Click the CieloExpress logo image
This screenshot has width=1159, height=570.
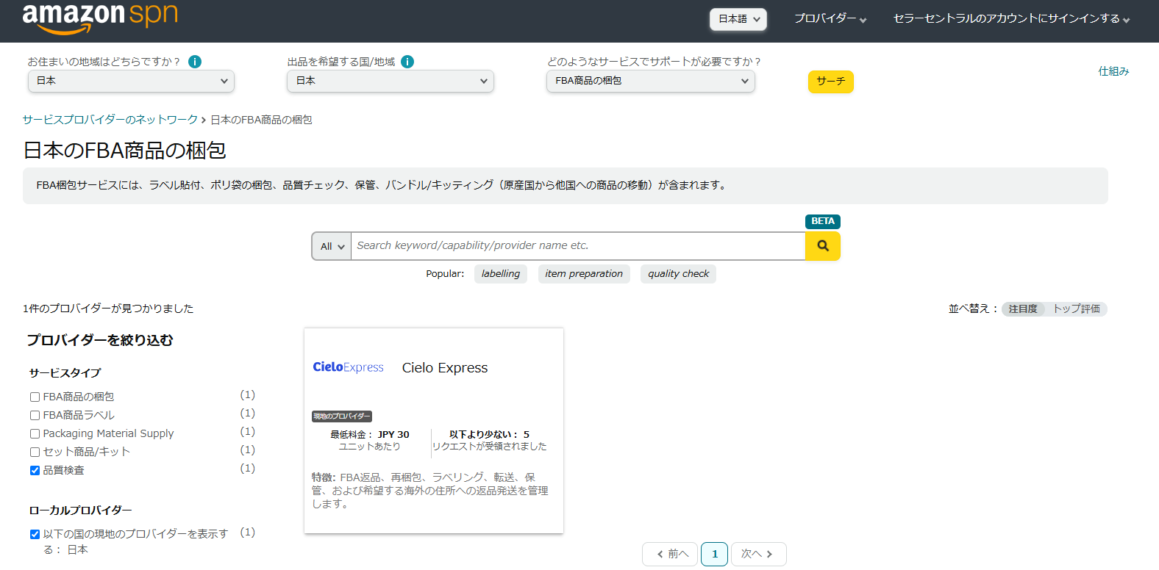click(x=348, y=367)
